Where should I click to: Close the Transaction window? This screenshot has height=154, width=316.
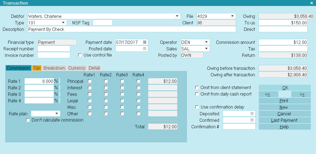[312, 3]
